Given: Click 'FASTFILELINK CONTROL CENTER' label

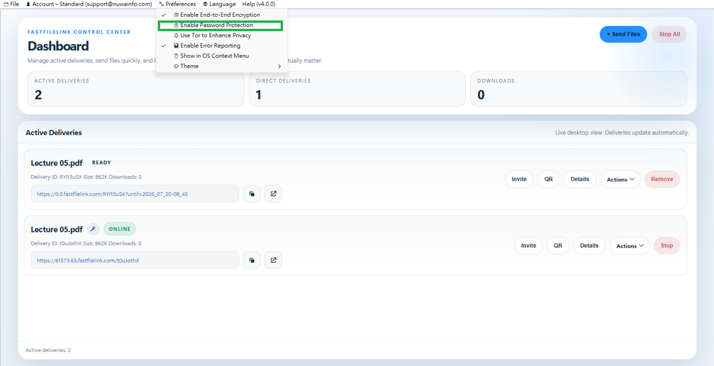Looking at the screenshot, I should click(x=79, y=32).
